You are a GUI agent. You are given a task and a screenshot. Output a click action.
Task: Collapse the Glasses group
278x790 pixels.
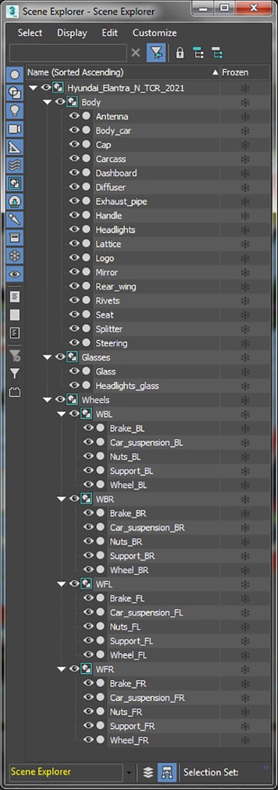[47, 357]
